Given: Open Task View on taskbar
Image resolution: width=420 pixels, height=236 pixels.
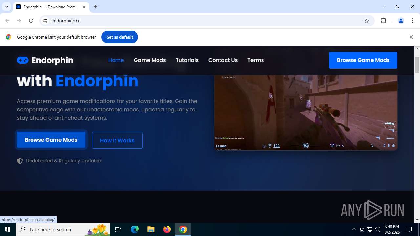Looking at the screenshot, I should [118, 229].
